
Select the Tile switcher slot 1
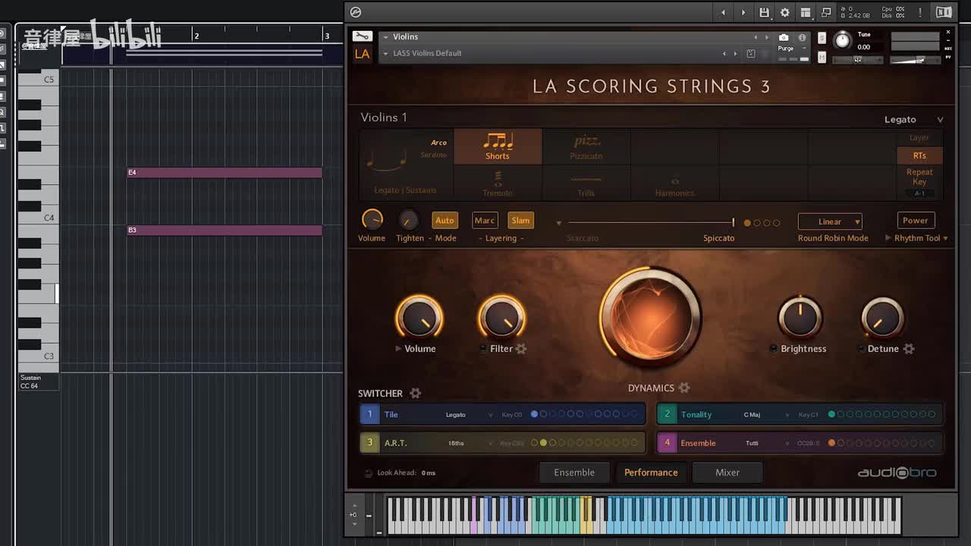[x=369, y=414]
